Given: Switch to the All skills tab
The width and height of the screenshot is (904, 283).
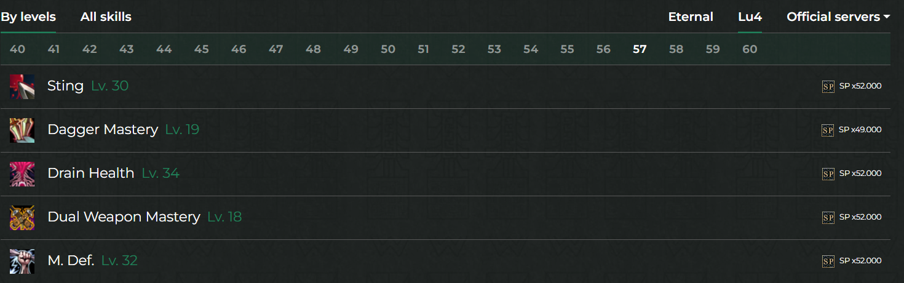Looking at the screenshot, I should pyautogui.click(x=106, y=17).
